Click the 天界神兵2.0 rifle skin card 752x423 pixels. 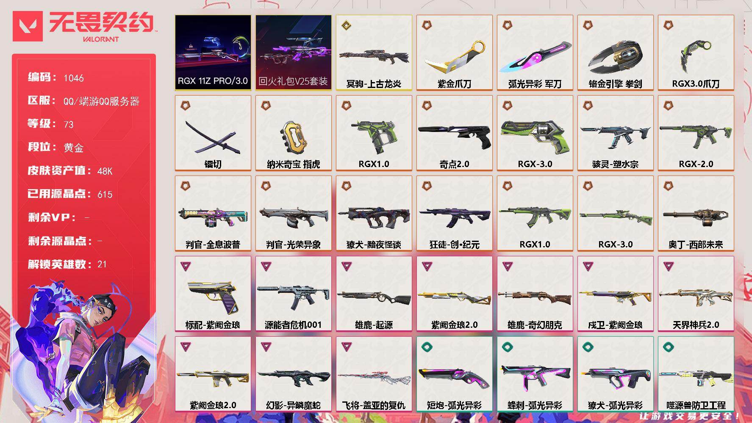[696, 294]
